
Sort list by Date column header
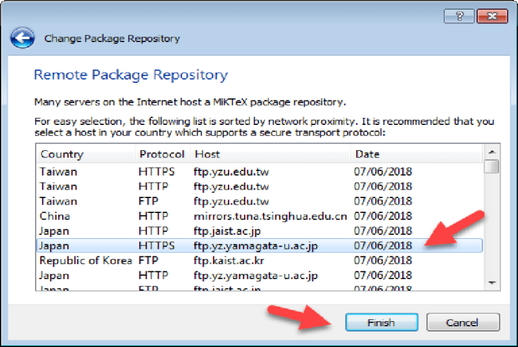[x=416, y=154]
